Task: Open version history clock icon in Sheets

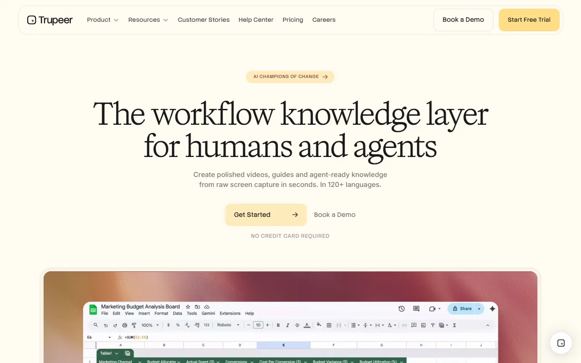Action: coord(402,309)
